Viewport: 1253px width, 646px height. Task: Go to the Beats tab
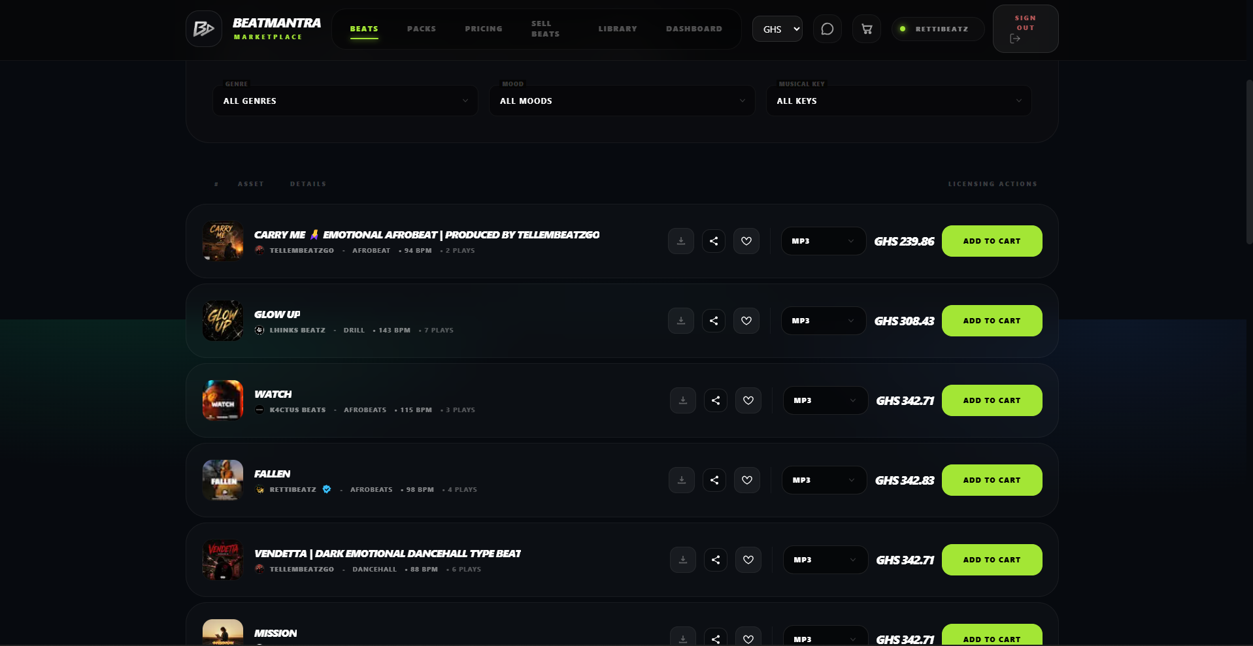tap(364, 29)
